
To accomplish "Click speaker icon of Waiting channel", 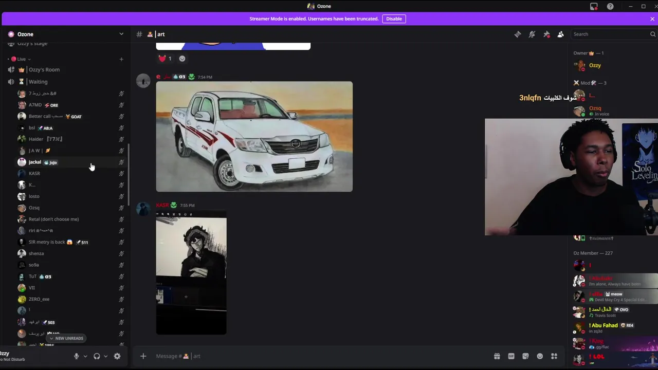I will pyautogui.click(x=11, y=82).
